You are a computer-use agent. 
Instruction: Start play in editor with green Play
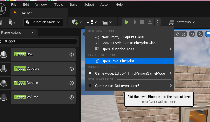pyautogui.click(x=127, y=22)
